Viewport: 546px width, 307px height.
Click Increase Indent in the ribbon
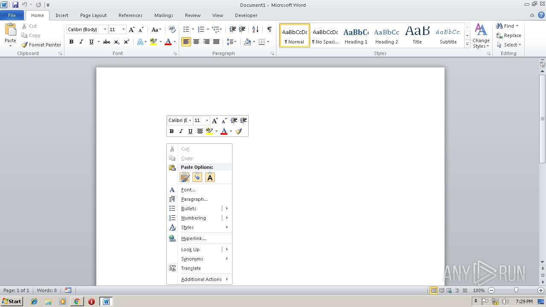[242, 29]
